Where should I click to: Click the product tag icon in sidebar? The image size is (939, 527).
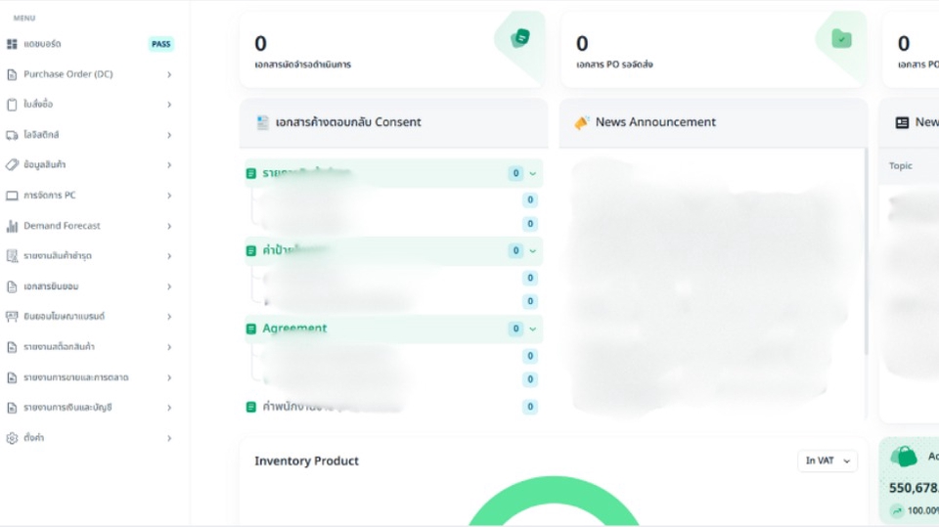coord(12,164)
